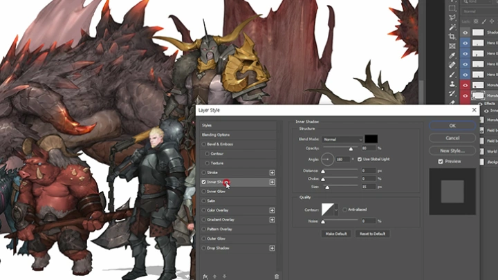Open Blending Options in Layer Style

[238, 135]
